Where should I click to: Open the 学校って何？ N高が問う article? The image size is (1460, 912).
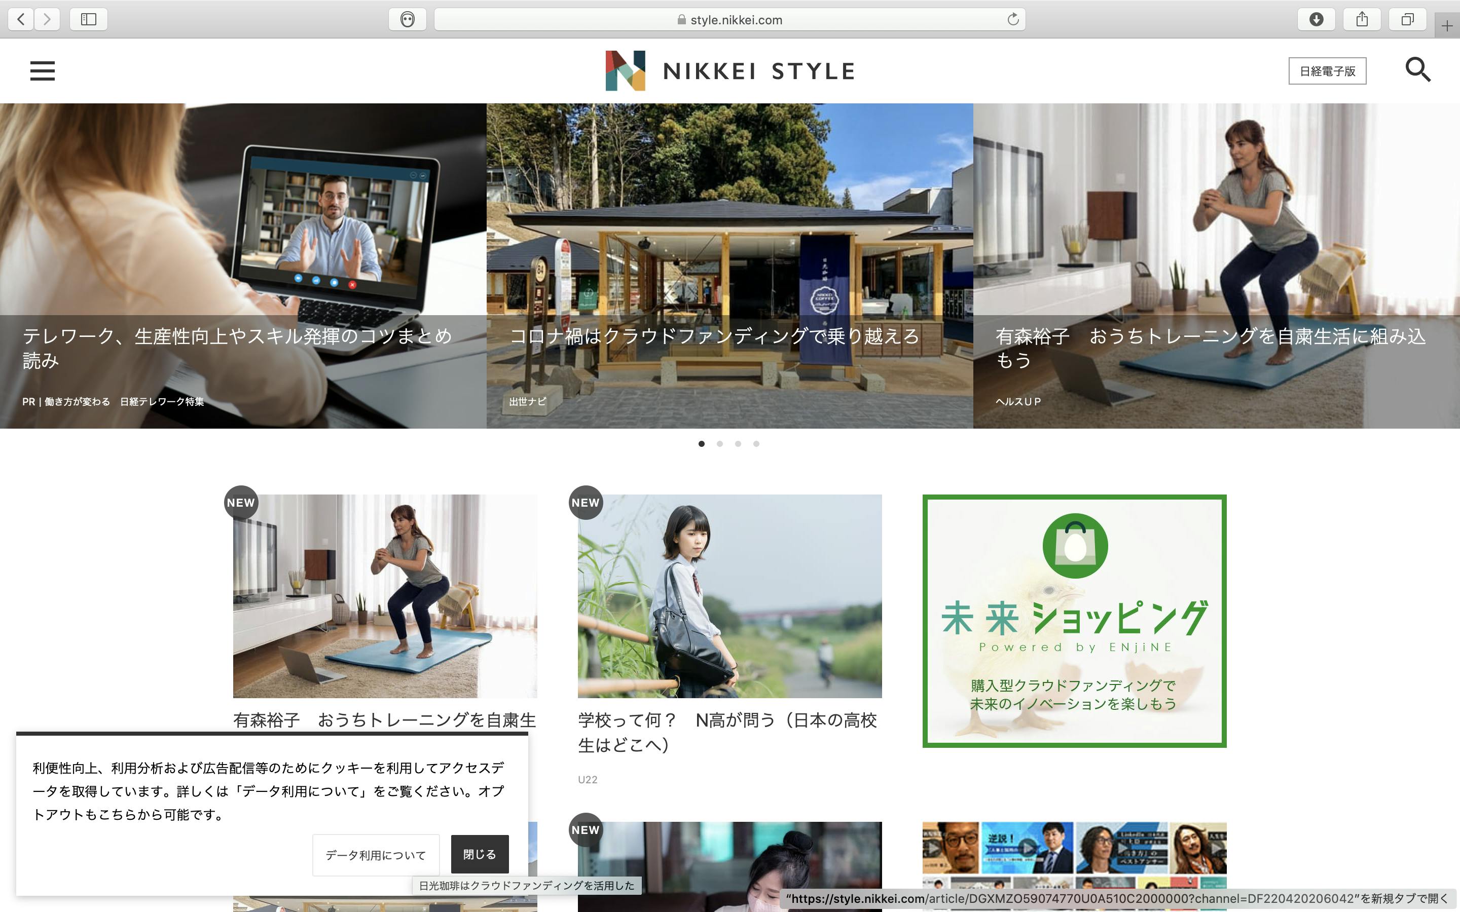[x=728, y=732]
